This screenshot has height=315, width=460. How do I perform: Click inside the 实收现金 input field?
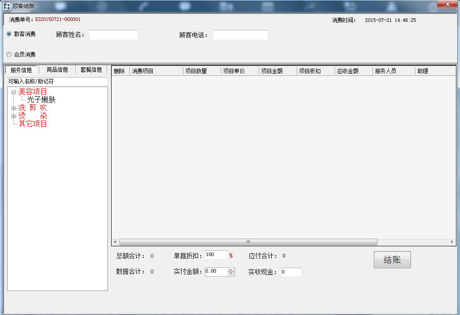291,272
